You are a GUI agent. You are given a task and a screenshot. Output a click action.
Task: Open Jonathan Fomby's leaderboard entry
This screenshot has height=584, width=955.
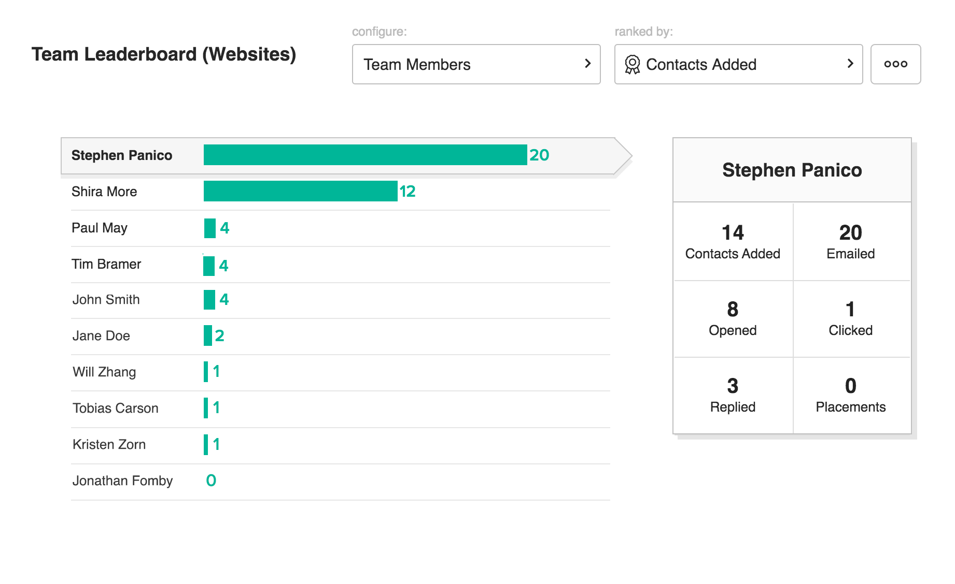(x=122, y=481)
